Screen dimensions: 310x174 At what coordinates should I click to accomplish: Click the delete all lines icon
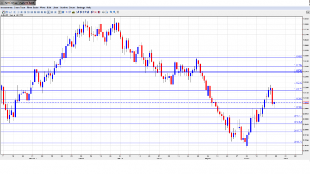(x=99, y=12)
